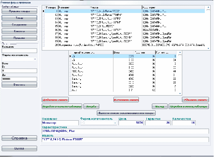Open the Сотрудники table

pos(19,25)
